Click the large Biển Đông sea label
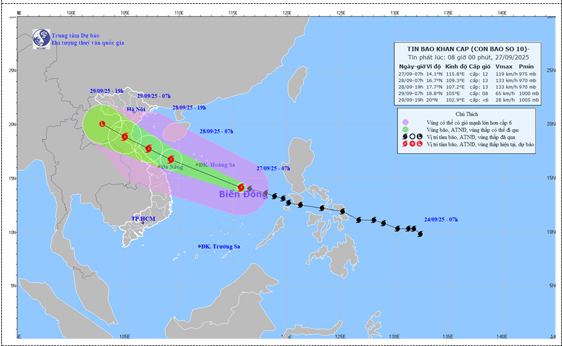The image size is (562, 346). (242, 194)
